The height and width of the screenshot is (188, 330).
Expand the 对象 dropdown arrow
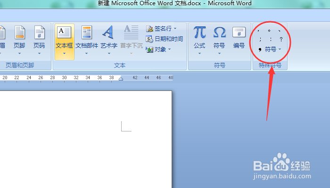(169, 49)
